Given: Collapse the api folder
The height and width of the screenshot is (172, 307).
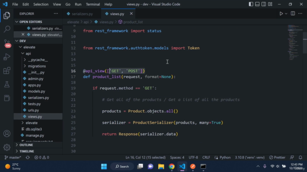Looking at the screenshot, I should pos(38,54).
